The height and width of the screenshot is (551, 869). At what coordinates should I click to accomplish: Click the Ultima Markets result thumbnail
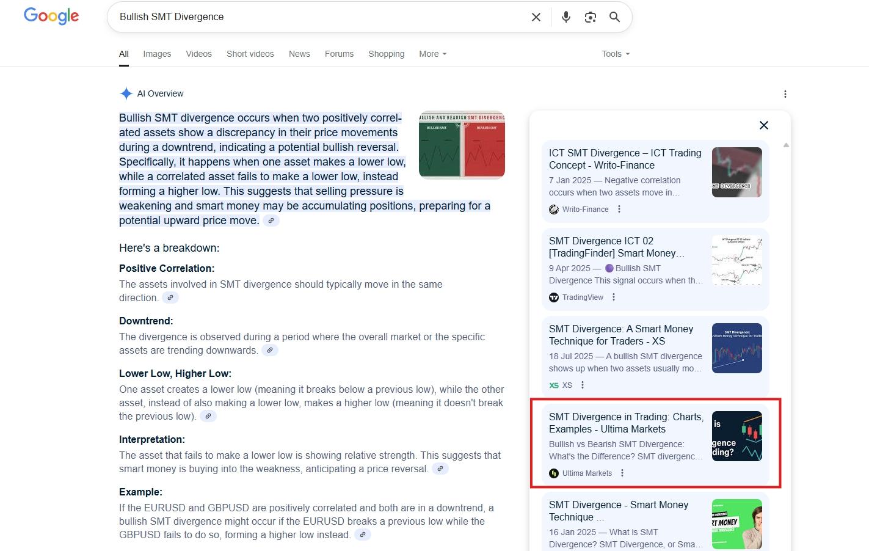point(737,436)
